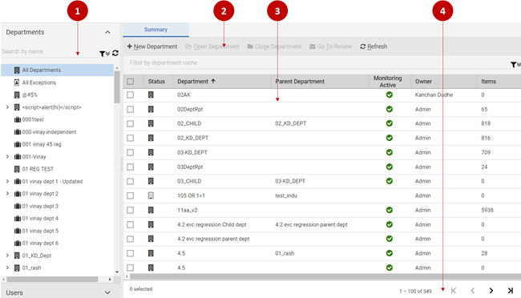Viewport: 521px width, 298px height.
Task: Toggle the select-all checkbox in table header
Action: coord(130,82)
